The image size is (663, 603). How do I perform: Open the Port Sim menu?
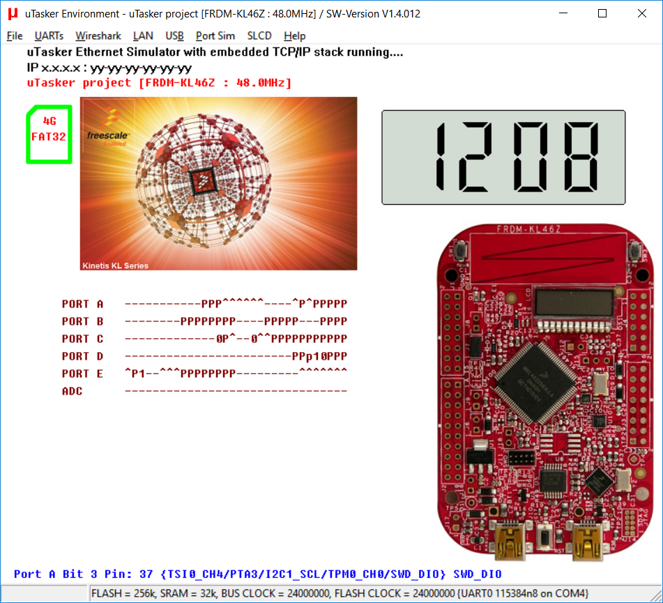tap(215, 36)
